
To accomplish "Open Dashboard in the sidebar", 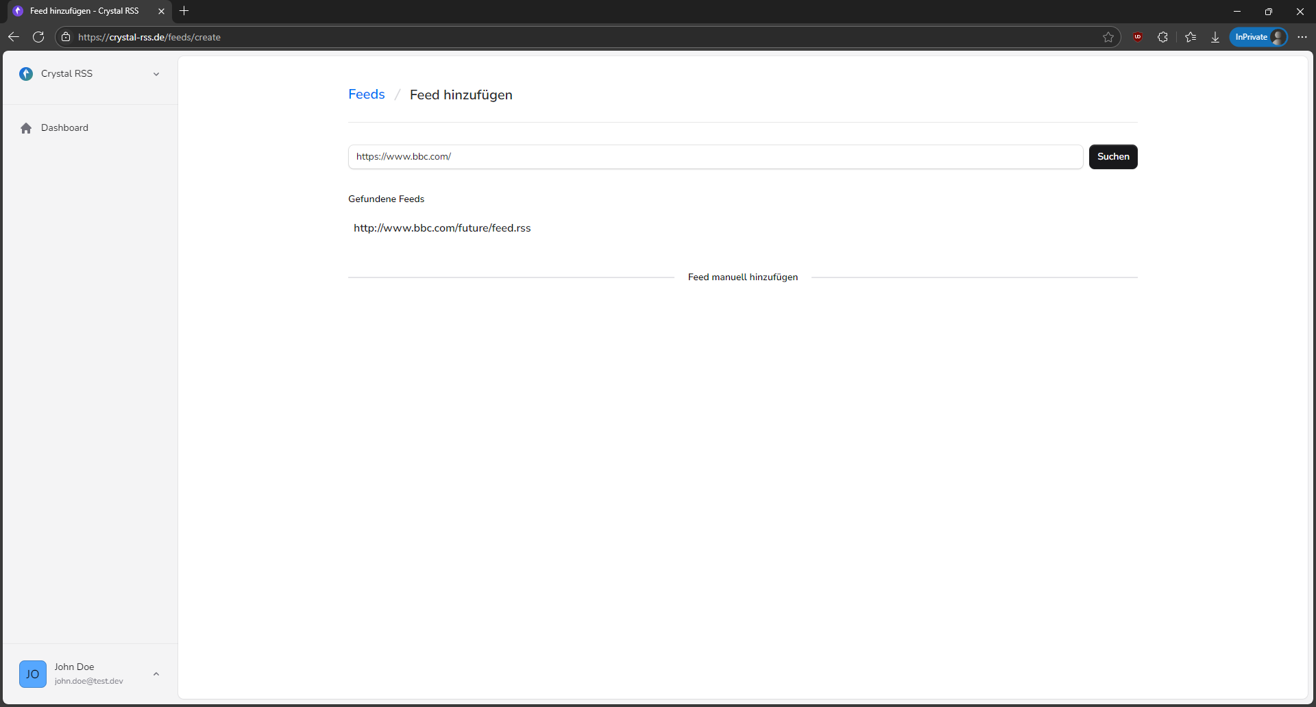I will (64, 128).
